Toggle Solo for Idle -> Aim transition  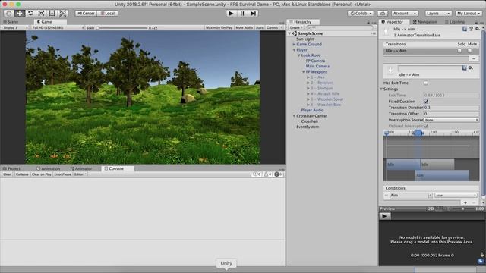(459, 51)
